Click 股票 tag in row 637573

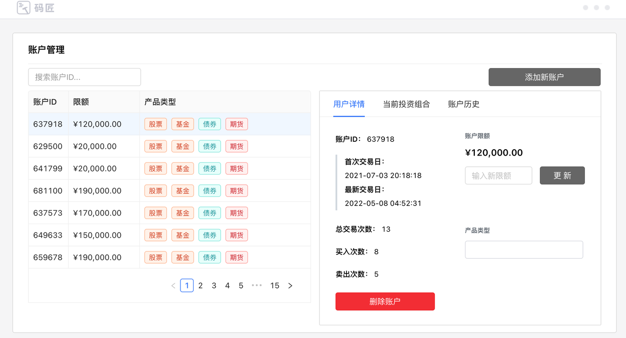(156, 213)
